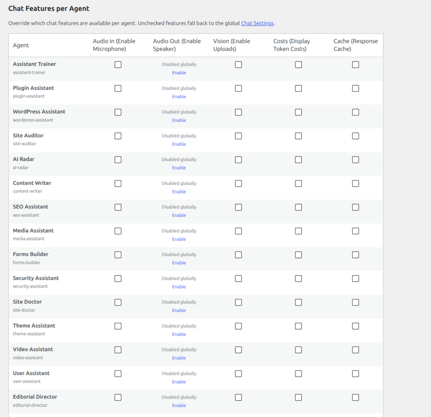Image resolution: width=431 pixels, height=417 pixels.
Task: Click Enable link in Forms Builder row
Action: [179, 263]
